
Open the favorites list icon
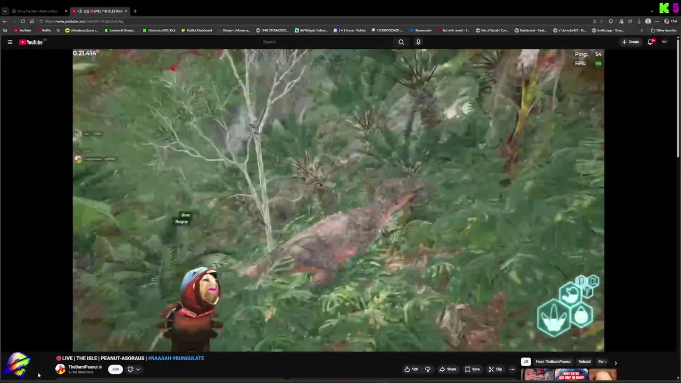pyautogui.click(x=630, y=21)
